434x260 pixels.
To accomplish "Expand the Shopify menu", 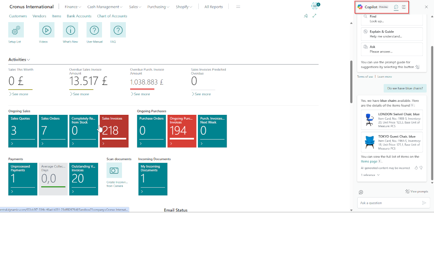I will [184, 6].
